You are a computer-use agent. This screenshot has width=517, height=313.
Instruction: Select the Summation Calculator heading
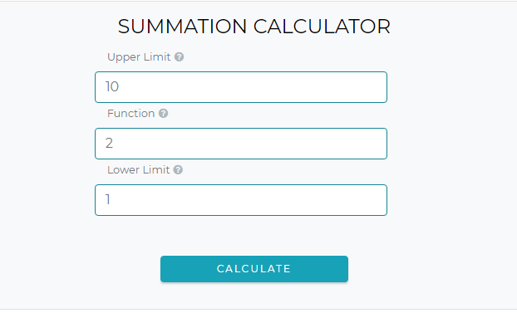(x=254, y=27)
